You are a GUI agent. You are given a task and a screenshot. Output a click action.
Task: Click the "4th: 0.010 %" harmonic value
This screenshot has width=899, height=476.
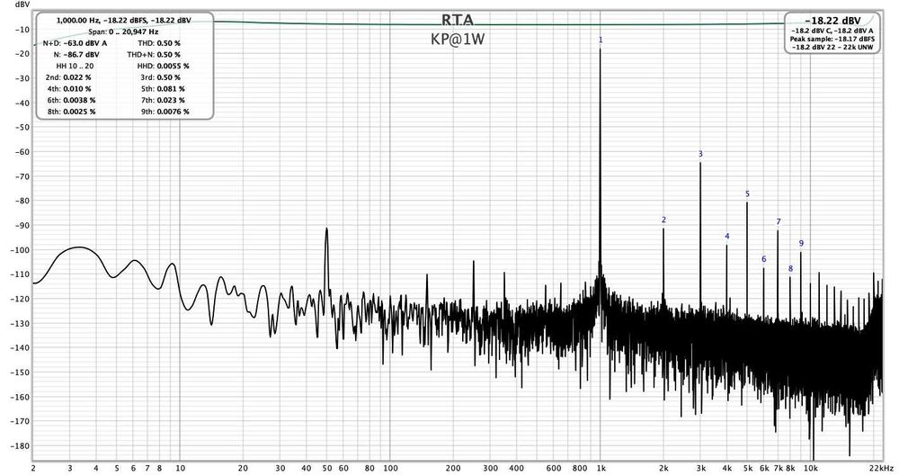click(x=68, y=89)
